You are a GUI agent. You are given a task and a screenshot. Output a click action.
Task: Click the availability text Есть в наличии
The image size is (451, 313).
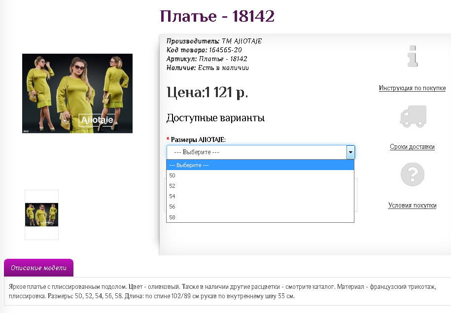tap(223, 68)
